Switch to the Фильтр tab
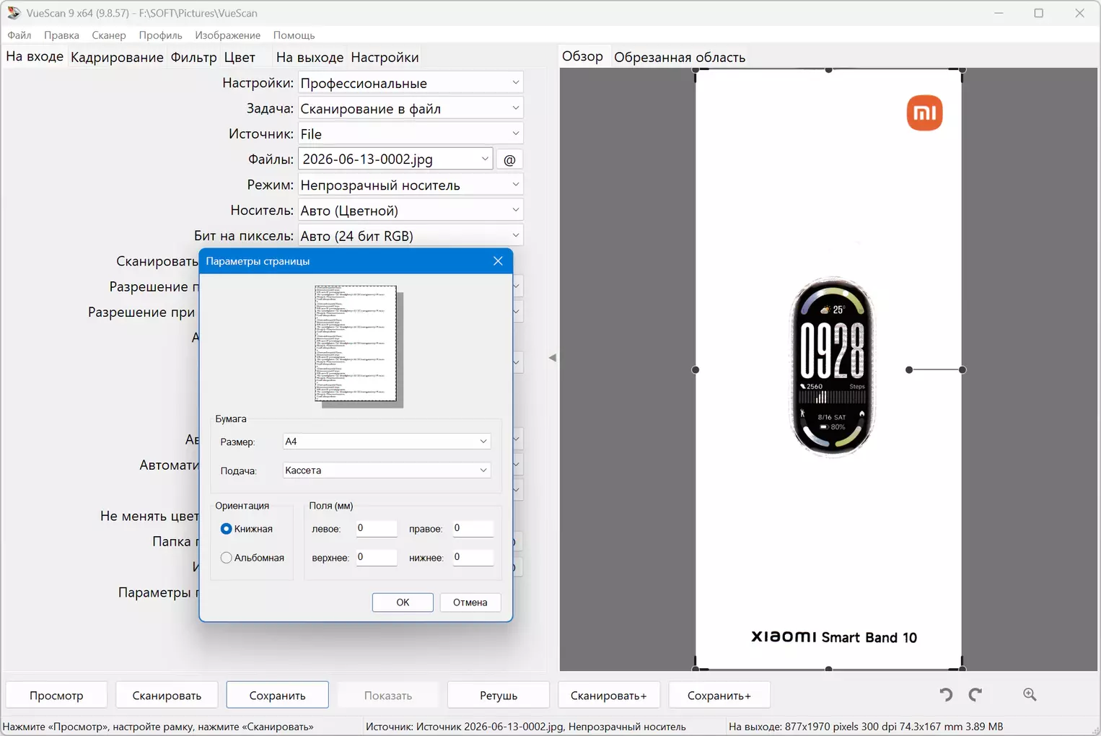The image size is (1101, 736). tap(193, 57)
